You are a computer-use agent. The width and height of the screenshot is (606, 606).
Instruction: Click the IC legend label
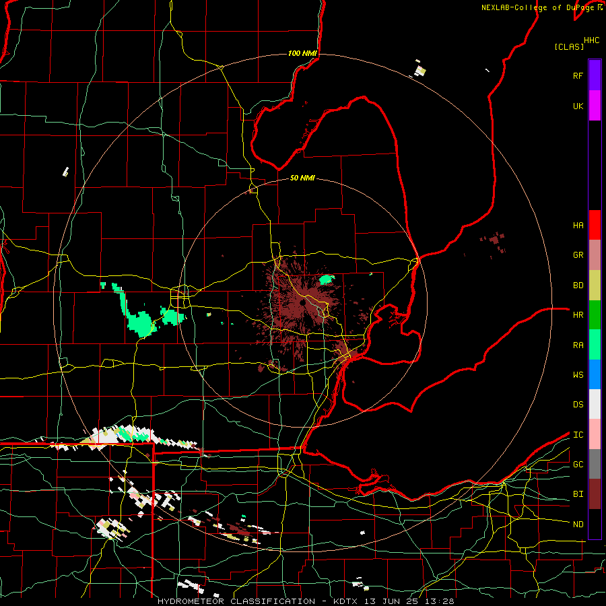[x=578, y=435]
